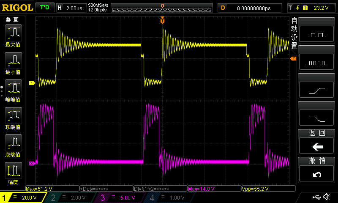Click the 返回 back arrow button
Screen dimensions: 338x203
pos(316,146)
